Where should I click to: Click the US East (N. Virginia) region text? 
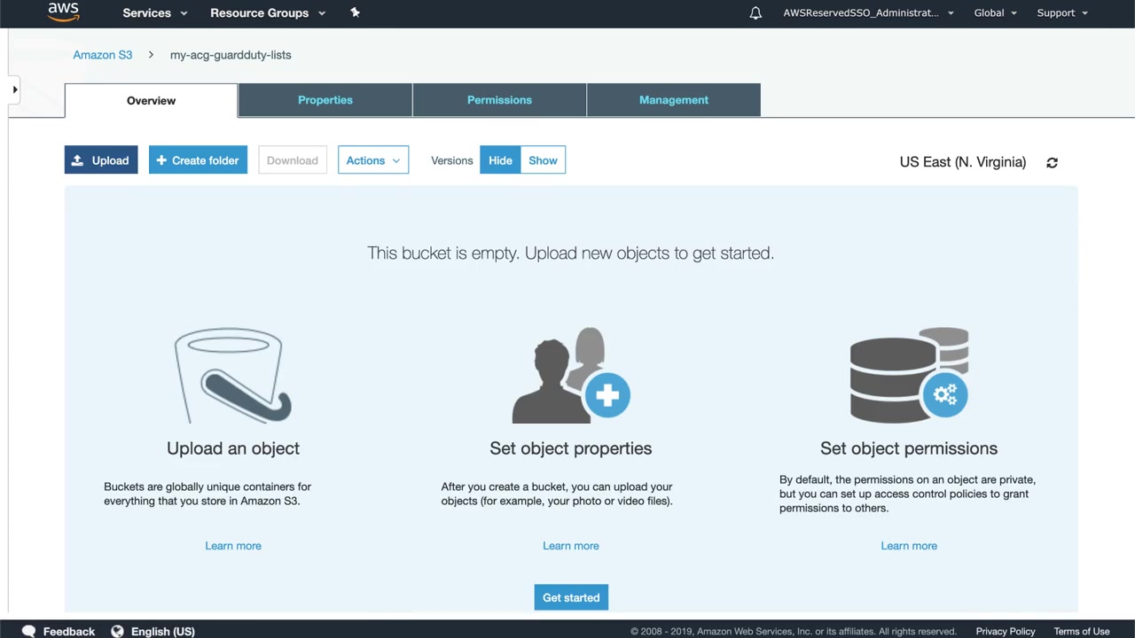963,162
